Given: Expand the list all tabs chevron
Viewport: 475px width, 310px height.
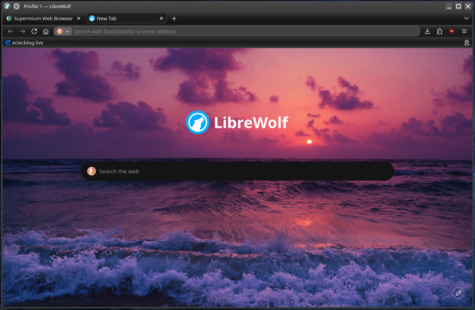Looking at the screenshot, I should click(x=466, y=18).
